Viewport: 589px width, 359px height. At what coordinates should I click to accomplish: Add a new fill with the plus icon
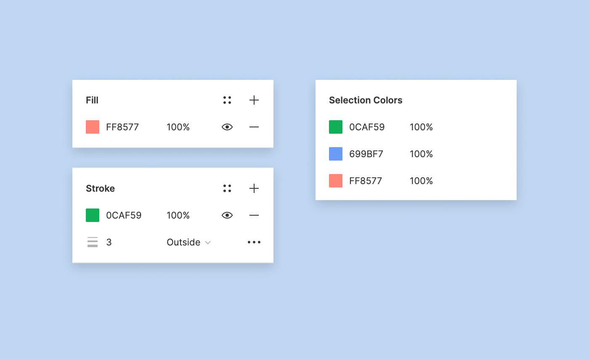pyautogui.click(x=254, y=100)
